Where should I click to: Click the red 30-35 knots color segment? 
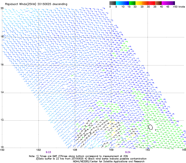click(x=152, y=3)
